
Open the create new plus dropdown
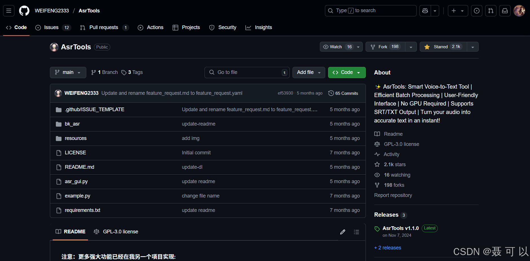pos(458,11)
